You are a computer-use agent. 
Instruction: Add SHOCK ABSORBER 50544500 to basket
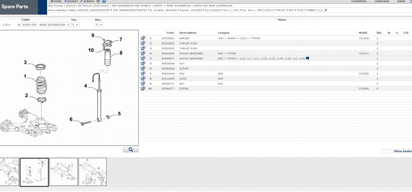point(143,53)
